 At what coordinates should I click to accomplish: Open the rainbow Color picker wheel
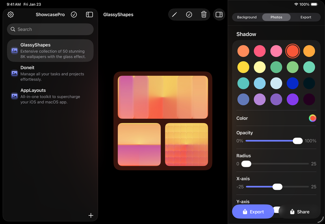tap(312, 118)
